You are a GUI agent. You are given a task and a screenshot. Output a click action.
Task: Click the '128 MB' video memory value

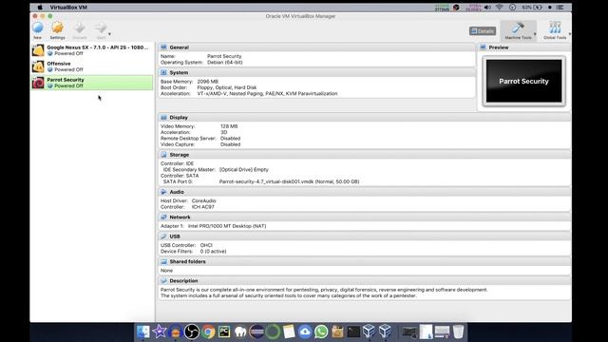click(x=229, y=126)
